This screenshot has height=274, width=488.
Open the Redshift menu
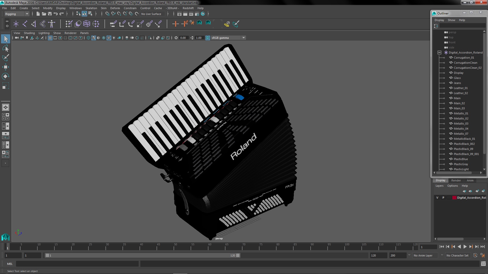[188, 8]
